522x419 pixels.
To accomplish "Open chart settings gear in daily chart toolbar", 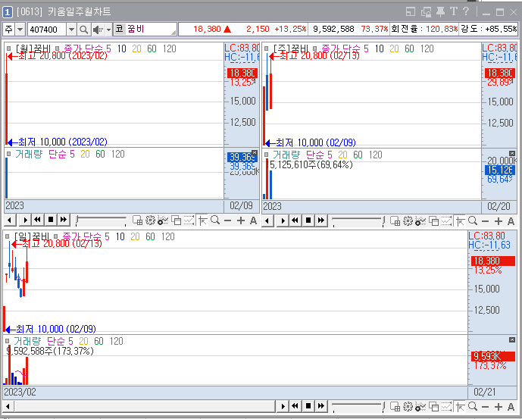I will point(408,406).
